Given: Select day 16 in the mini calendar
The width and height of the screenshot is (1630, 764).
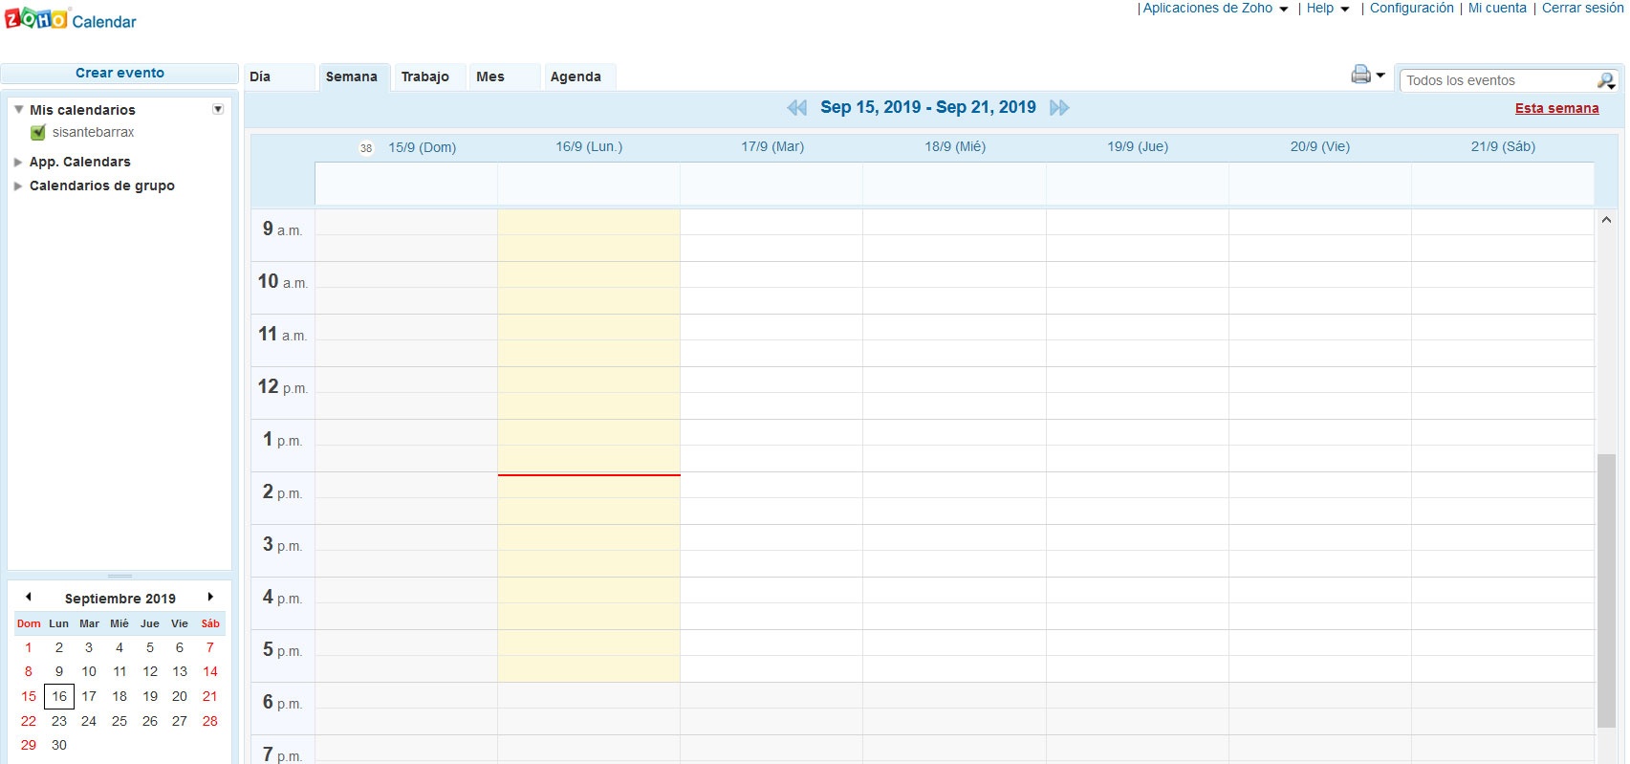Looking at the screenshot, I should click(59, 696).
